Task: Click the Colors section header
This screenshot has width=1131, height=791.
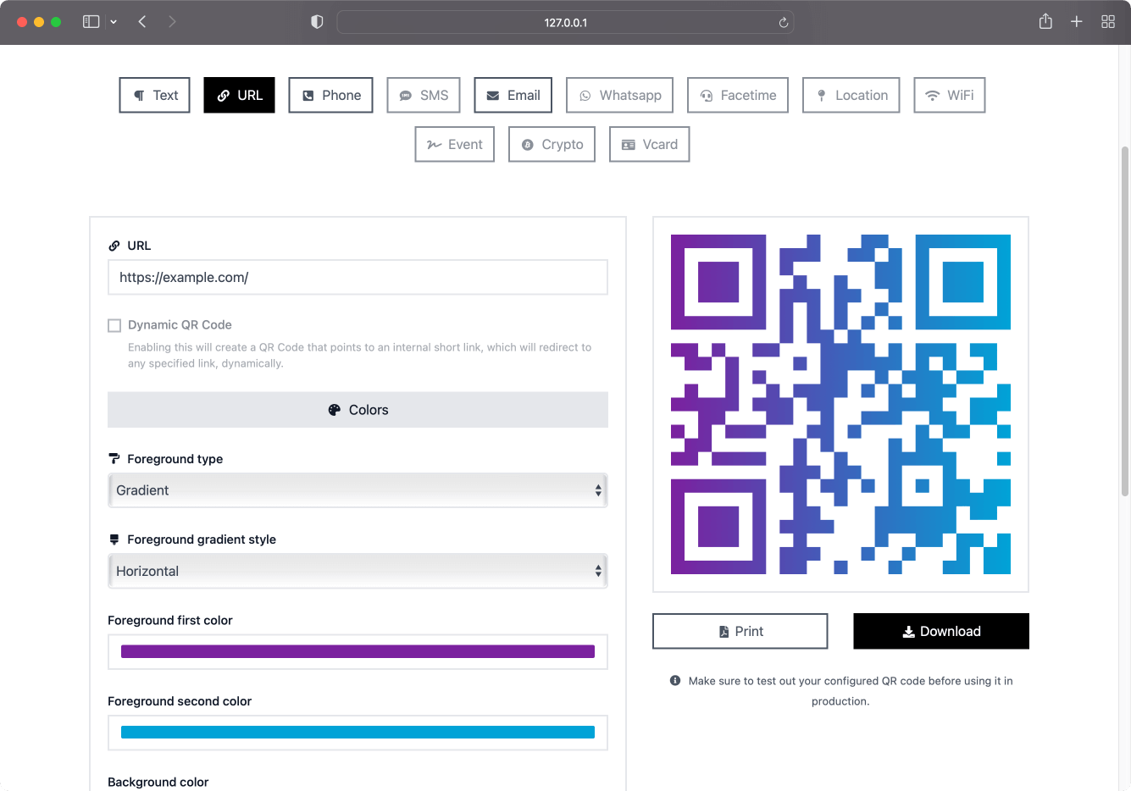Action: coord(358,409)
